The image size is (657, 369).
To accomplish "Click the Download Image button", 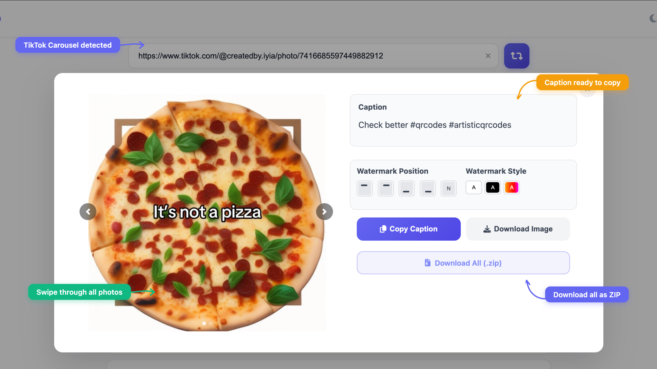I will coord(518,229).
